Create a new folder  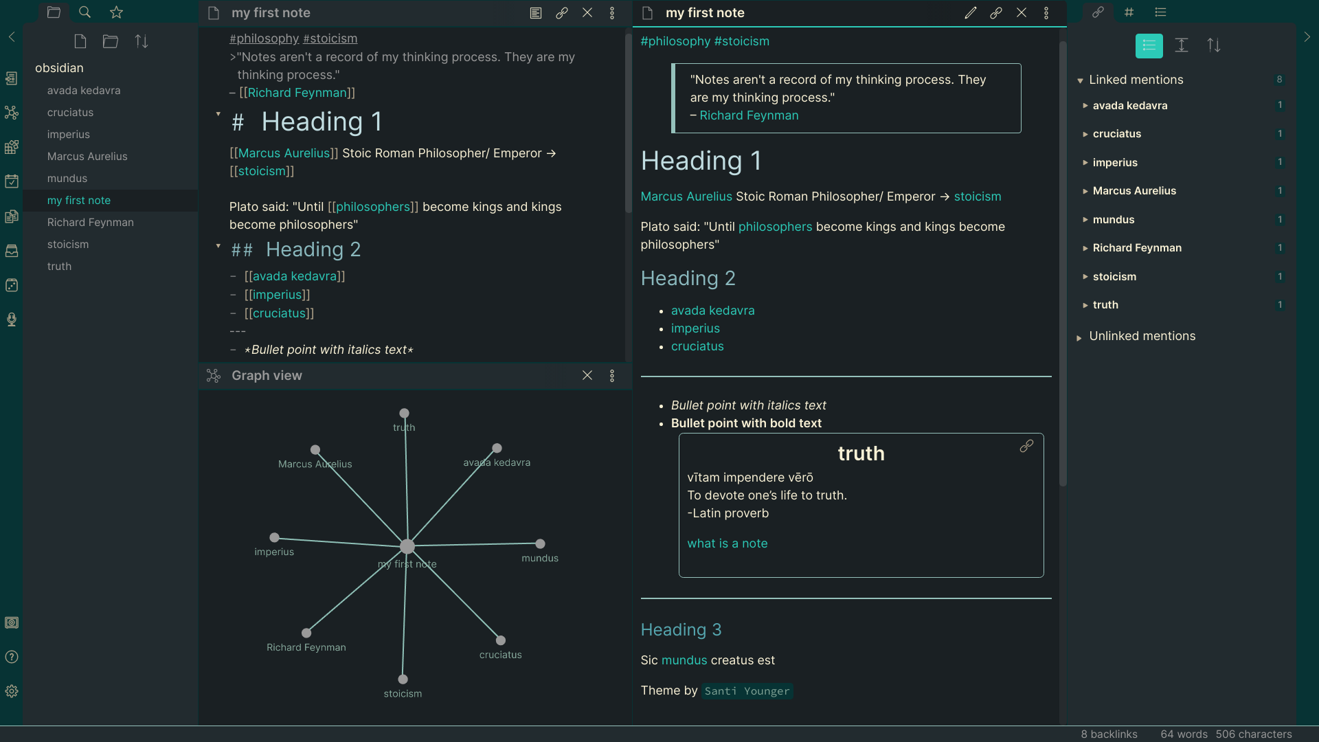(111, 42)
